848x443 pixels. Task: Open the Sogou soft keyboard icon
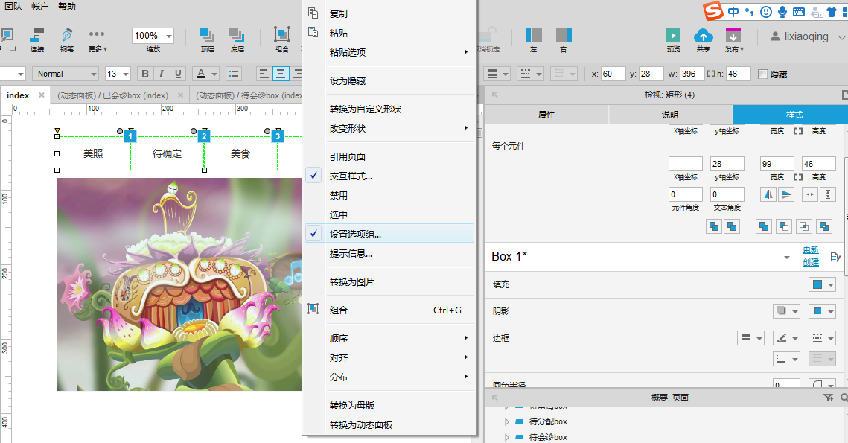pyautogui.click(x=798, y=11)
